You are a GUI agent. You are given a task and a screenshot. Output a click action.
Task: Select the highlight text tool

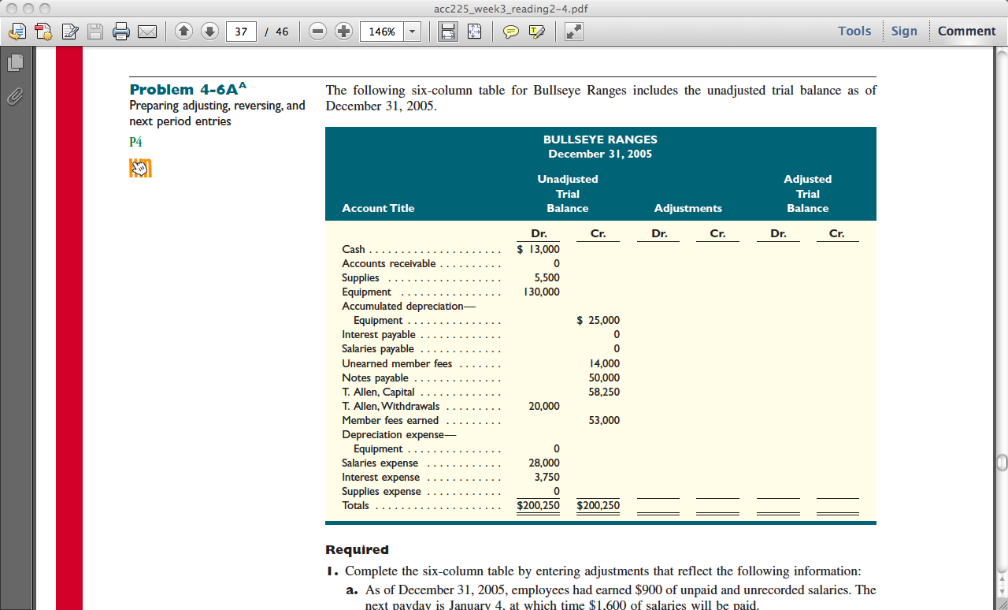click(536, 31)
